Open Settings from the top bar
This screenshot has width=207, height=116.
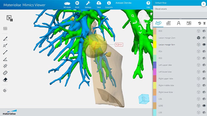tap(88, 4)
